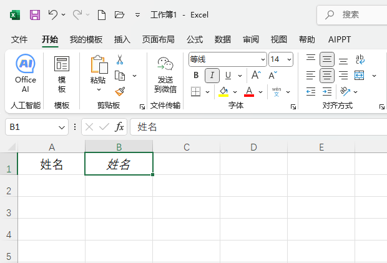The image size is (387, 263).
Task: Click the fx insert function icon
Action: [x=119, y=127]
